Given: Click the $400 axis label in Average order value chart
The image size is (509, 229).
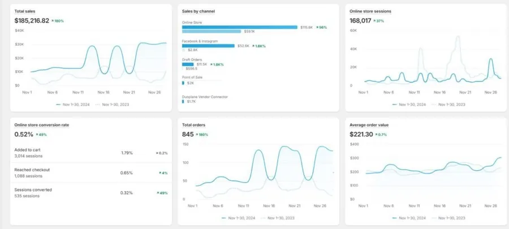Looking at the screenshot, I should pos(354,144).
